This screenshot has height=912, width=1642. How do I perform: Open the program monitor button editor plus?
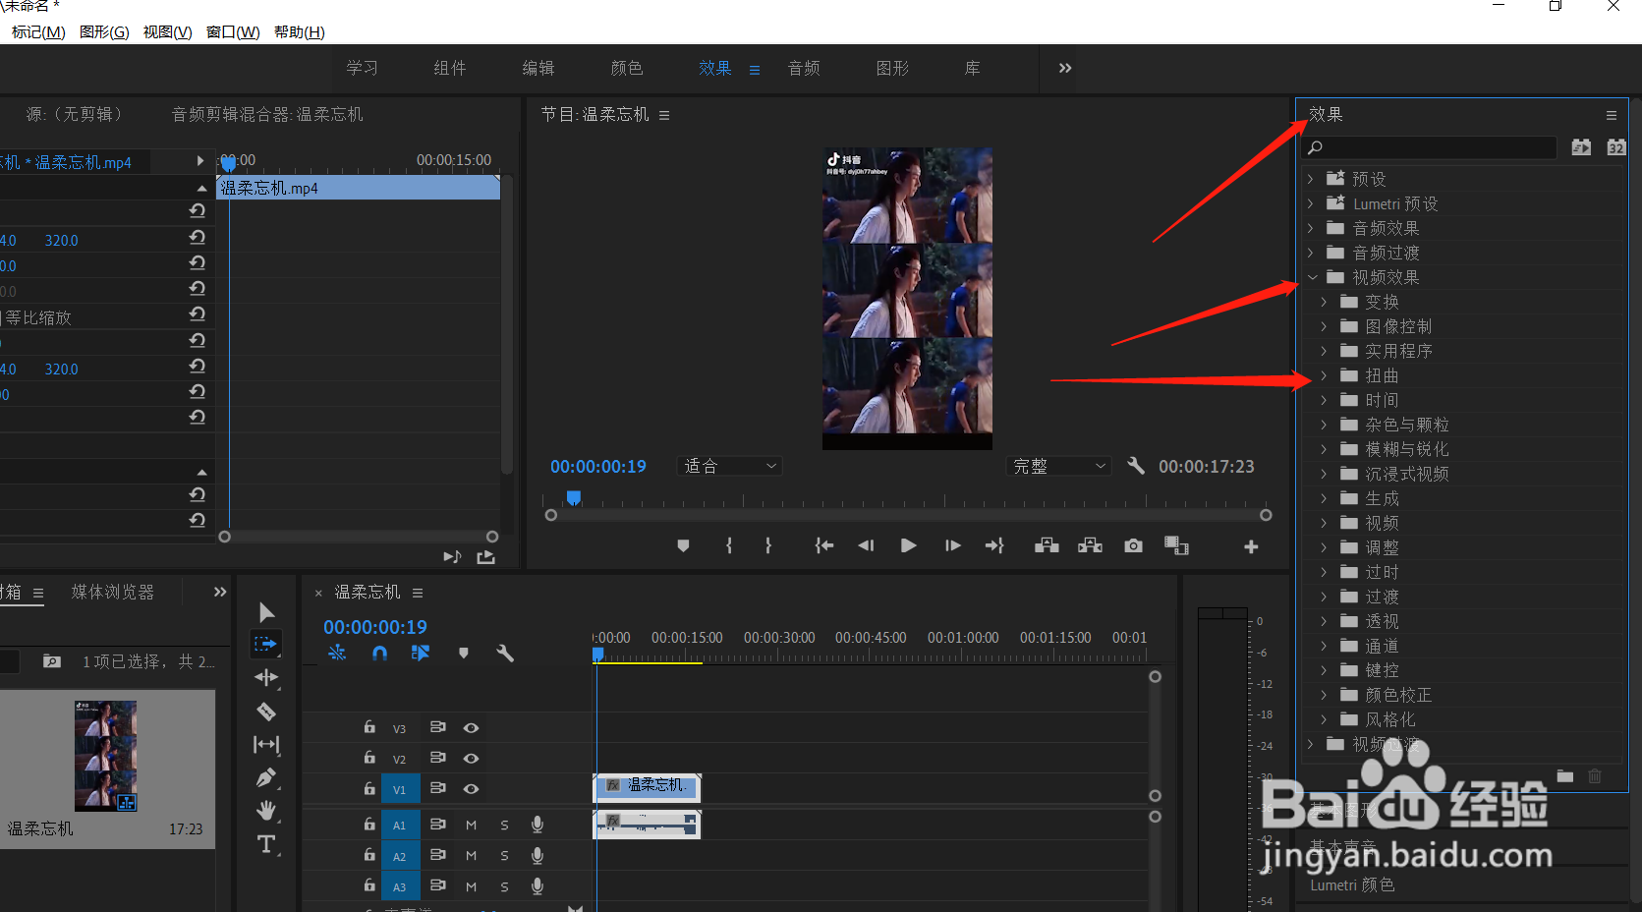(1251, 546)
